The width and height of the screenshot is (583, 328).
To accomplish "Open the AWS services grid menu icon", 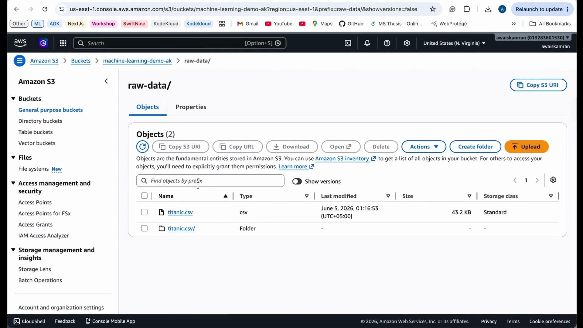I will pos(63,43).
